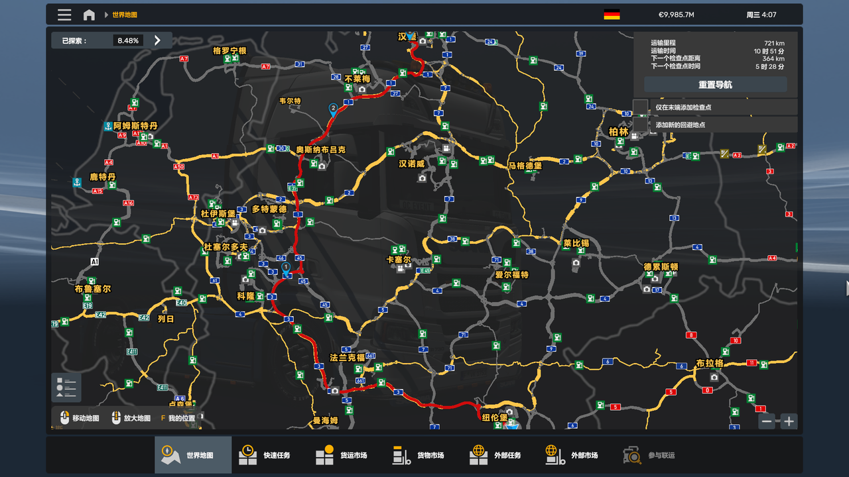Viewport: 849px width, 477px height.
Task: Click the 曼海姆 city label
Action: pyautogui.click(x=326, y=420)
